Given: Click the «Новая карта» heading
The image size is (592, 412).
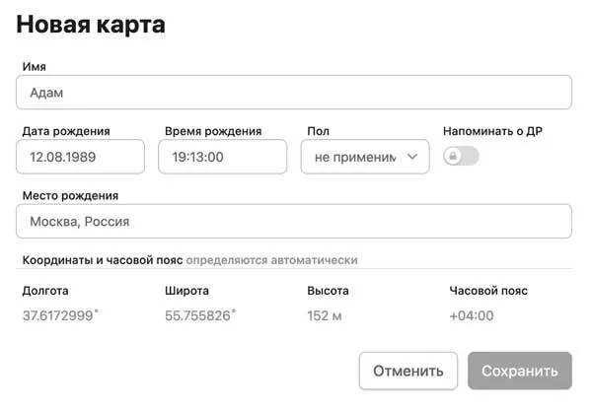Looking at the screenshot, I should (x=91, y=25).
